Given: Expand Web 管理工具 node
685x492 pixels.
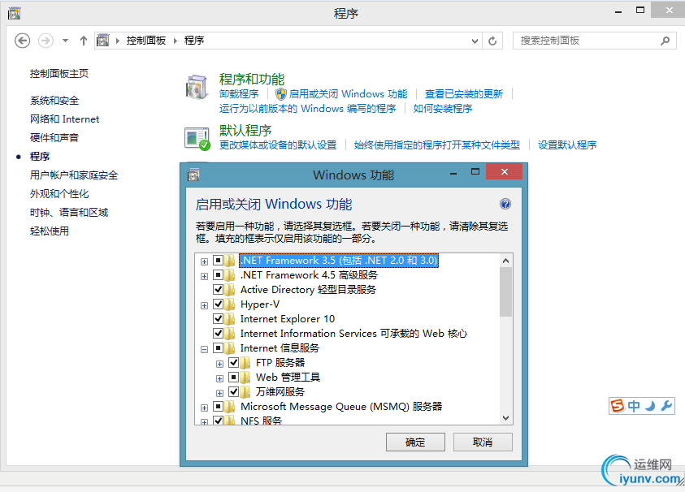Looking at the screenshot, I should (x=219, y=378).
